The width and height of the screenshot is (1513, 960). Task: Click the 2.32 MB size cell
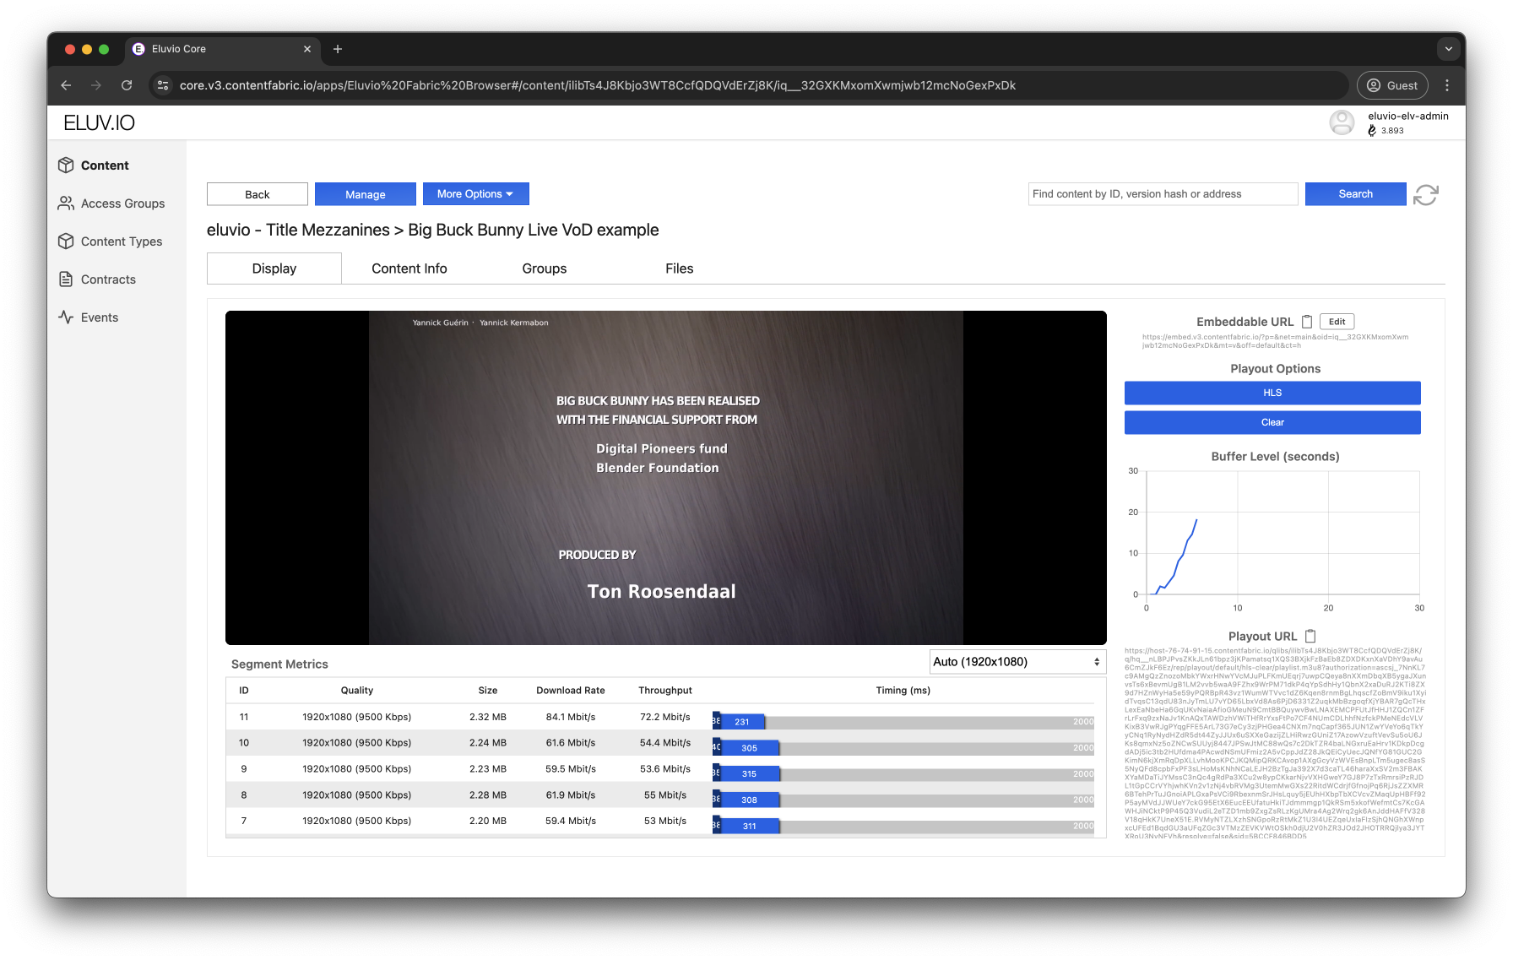(x=488, y=717)
